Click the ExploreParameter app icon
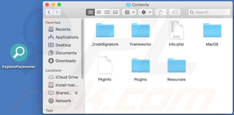This screenshot has height=115, width=234. (x=19, y=52)
